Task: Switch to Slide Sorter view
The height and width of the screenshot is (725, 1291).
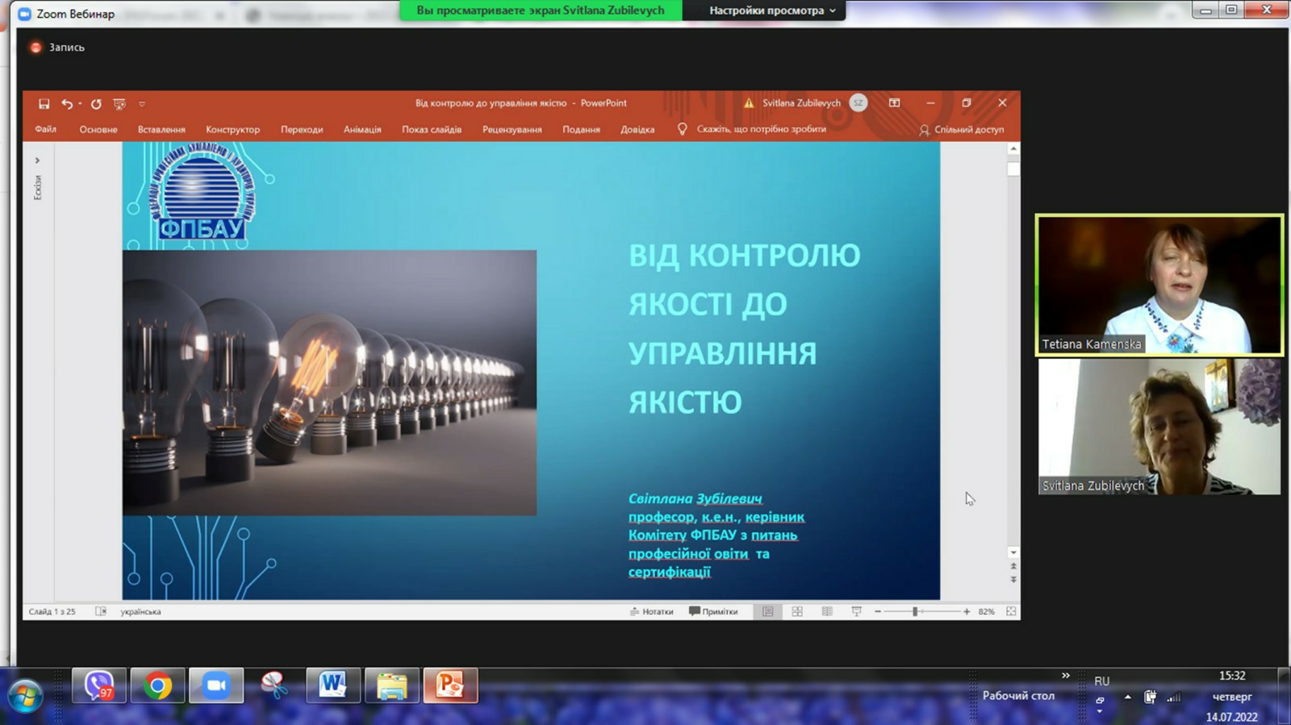Action: 797,612
